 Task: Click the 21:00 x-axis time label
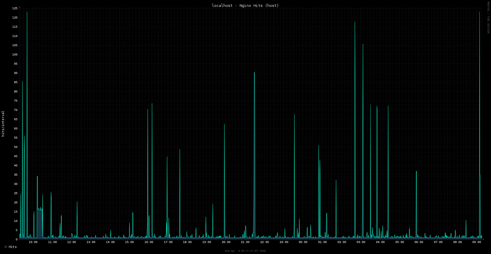(245, 242)
